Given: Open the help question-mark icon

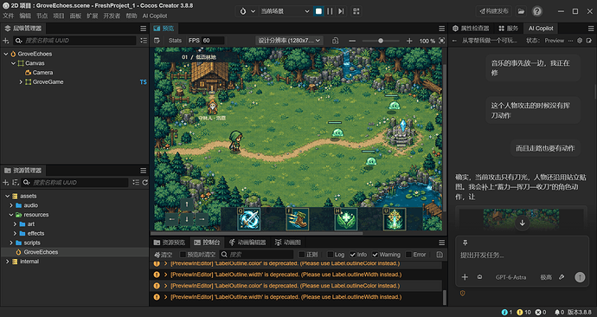Looking at the screenshot, I should click(536, 11).
